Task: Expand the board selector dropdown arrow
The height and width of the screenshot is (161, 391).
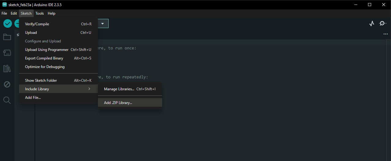Action: point(103,23)
